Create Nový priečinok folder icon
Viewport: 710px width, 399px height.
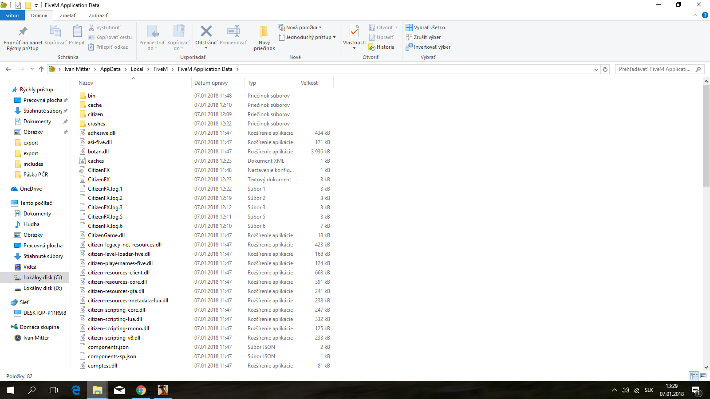pyautogui.click(x=264, y=31)
